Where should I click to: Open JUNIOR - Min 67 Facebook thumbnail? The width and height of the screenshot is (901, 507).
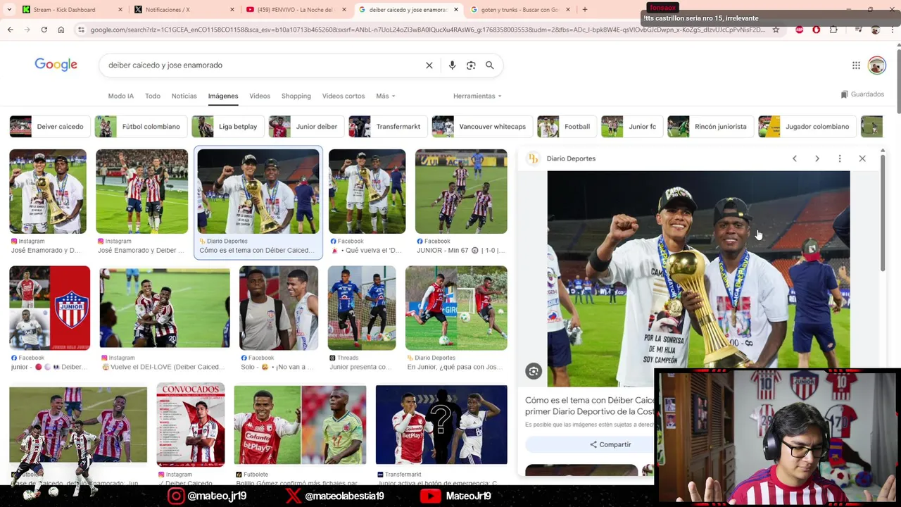pyautogui.click(x=461, y=192)
